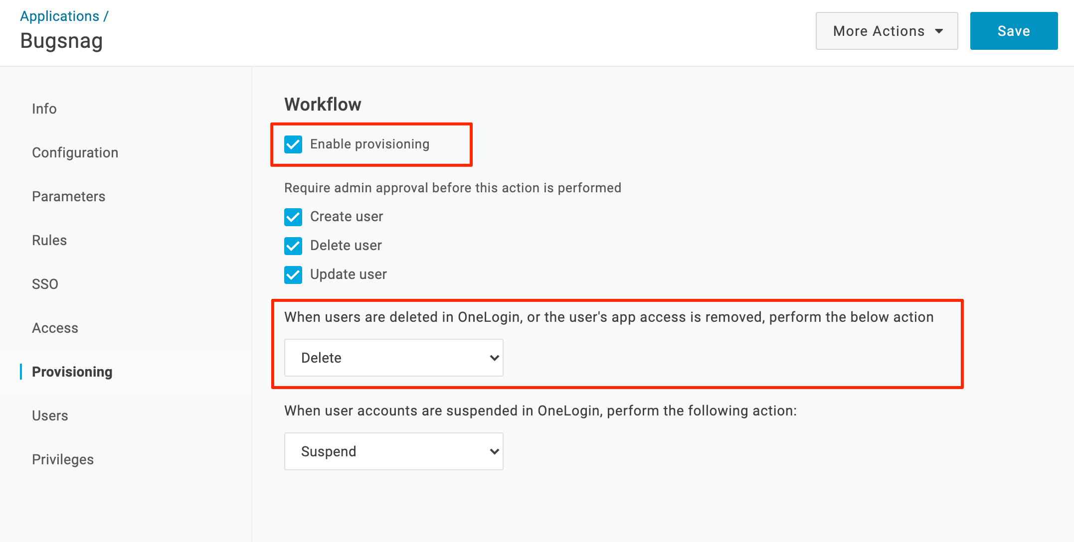The width and height of the screenshot is (1074, 542).
Task: Click the Applications breadcrumb link
Action: pyautogui.click(x=59, y=16)
